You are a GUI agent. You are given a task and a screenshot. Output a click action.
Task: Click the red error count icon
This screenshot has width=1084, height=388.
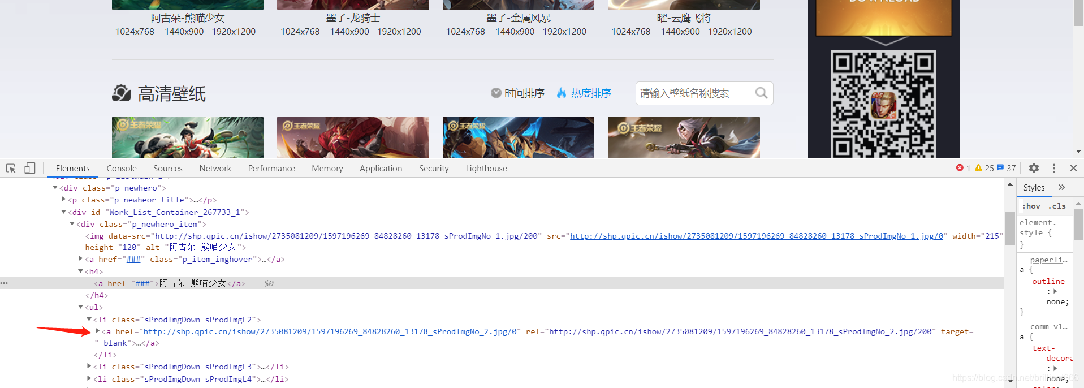[960, 168]
